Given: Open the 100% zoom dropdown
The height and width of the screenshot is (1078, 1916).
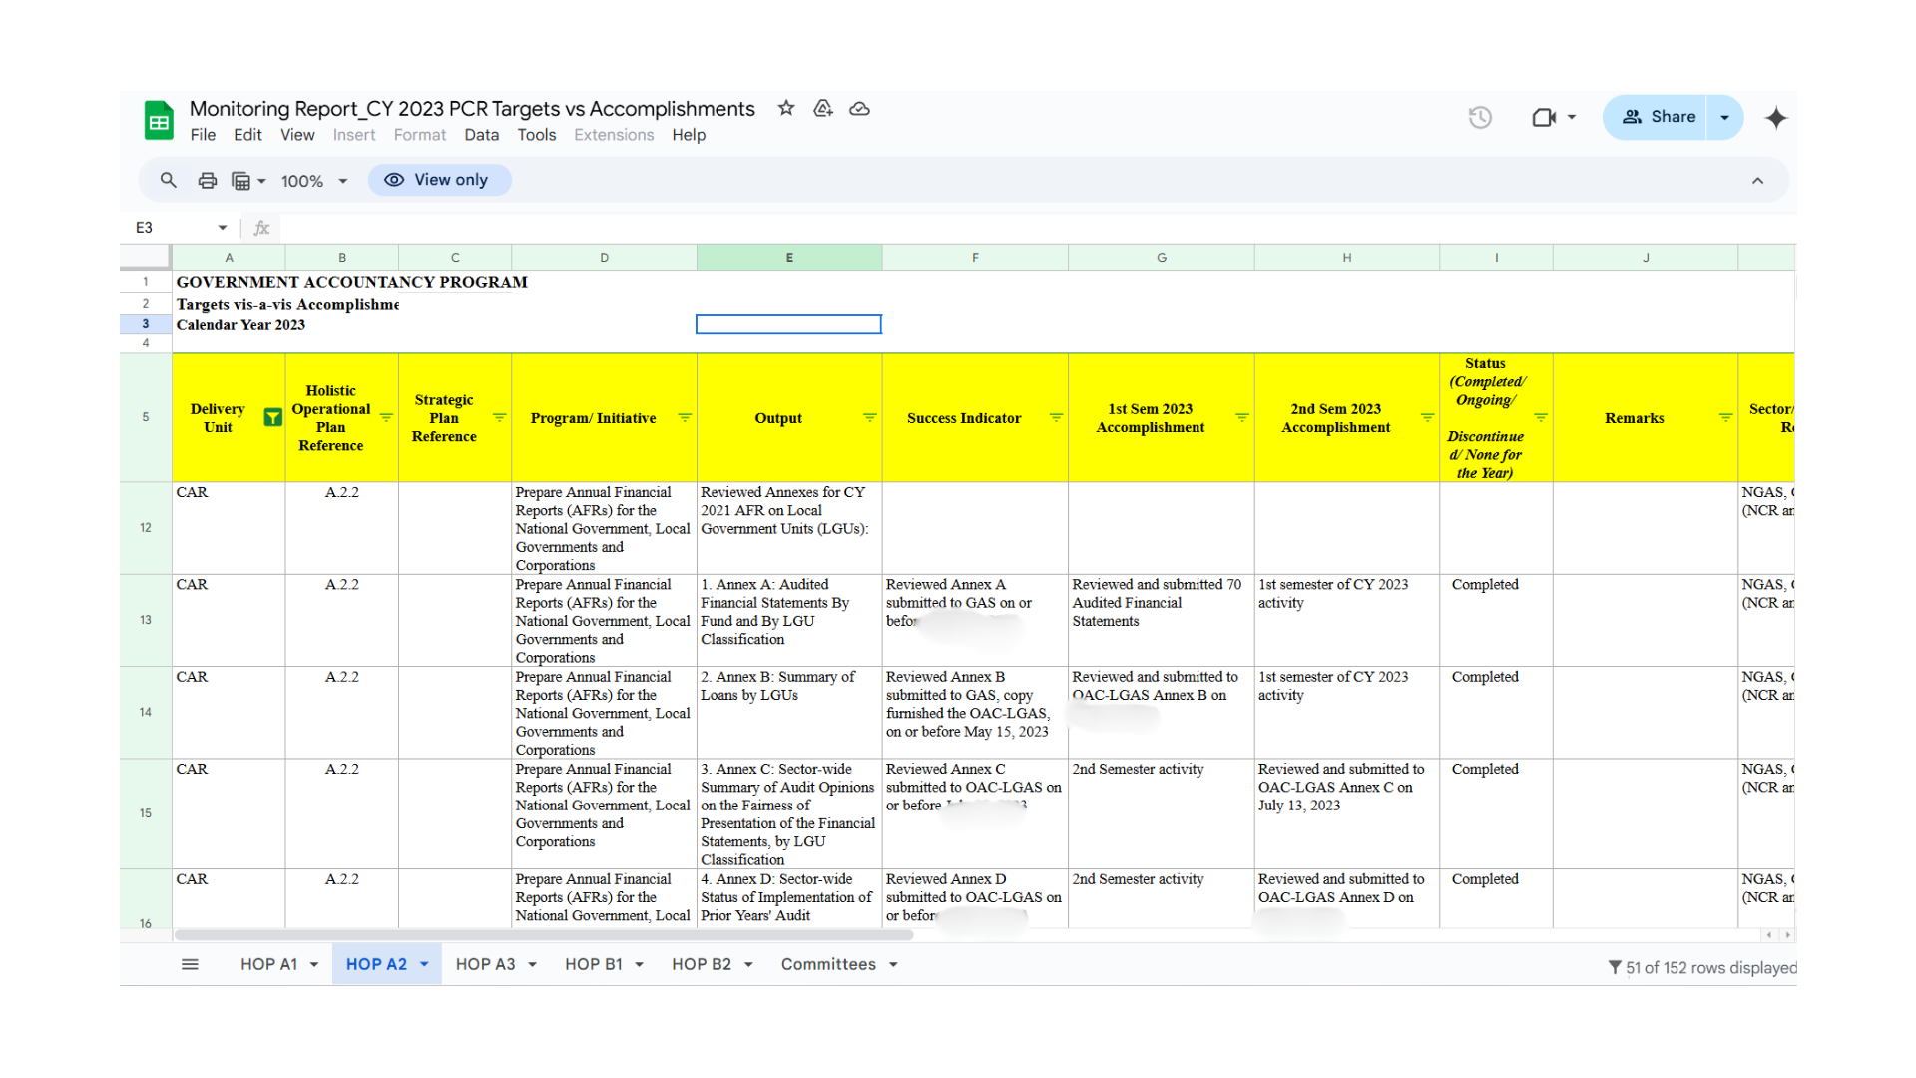Looking at the screenshot, I should coord(314,181).
